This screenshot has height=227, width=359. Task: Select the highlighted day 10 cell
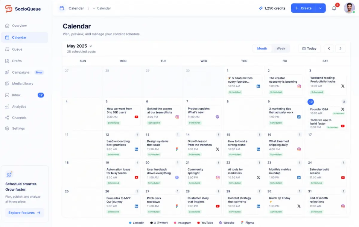point(311,102)
